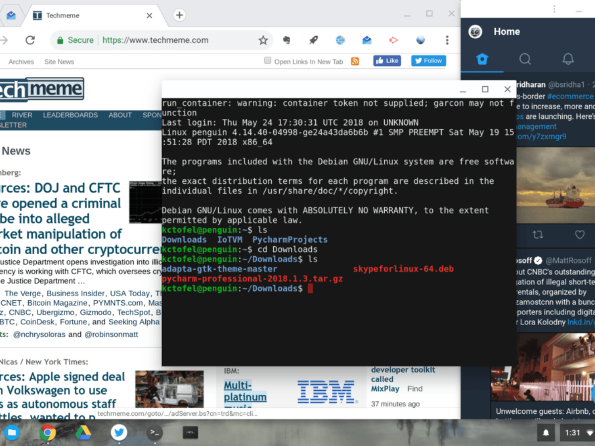This screenshot has width=595, height=446.
Task: Open the chart thumbnail beside DOJ CFTC story
Action: pyautogui.click(x=145, y=202)
